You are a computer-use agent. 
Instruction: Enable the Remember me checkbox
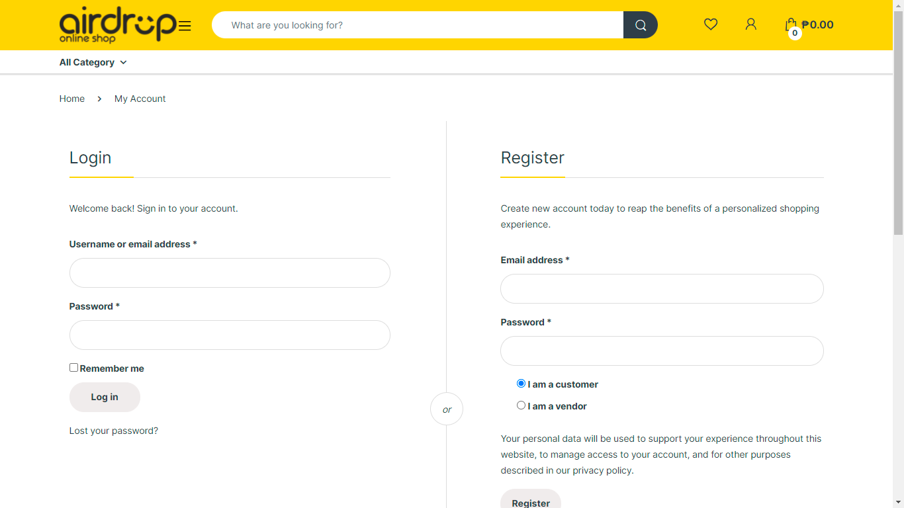(x=74, y=368)
